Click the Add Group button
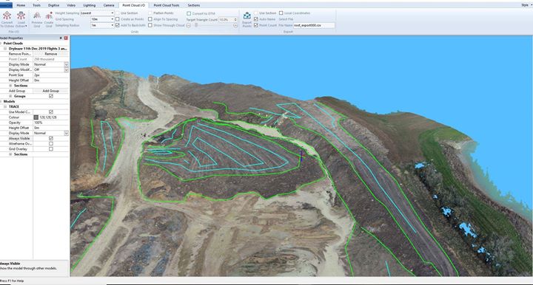The image size is (533, 285). pyautogui.click(x=51, y=91)
